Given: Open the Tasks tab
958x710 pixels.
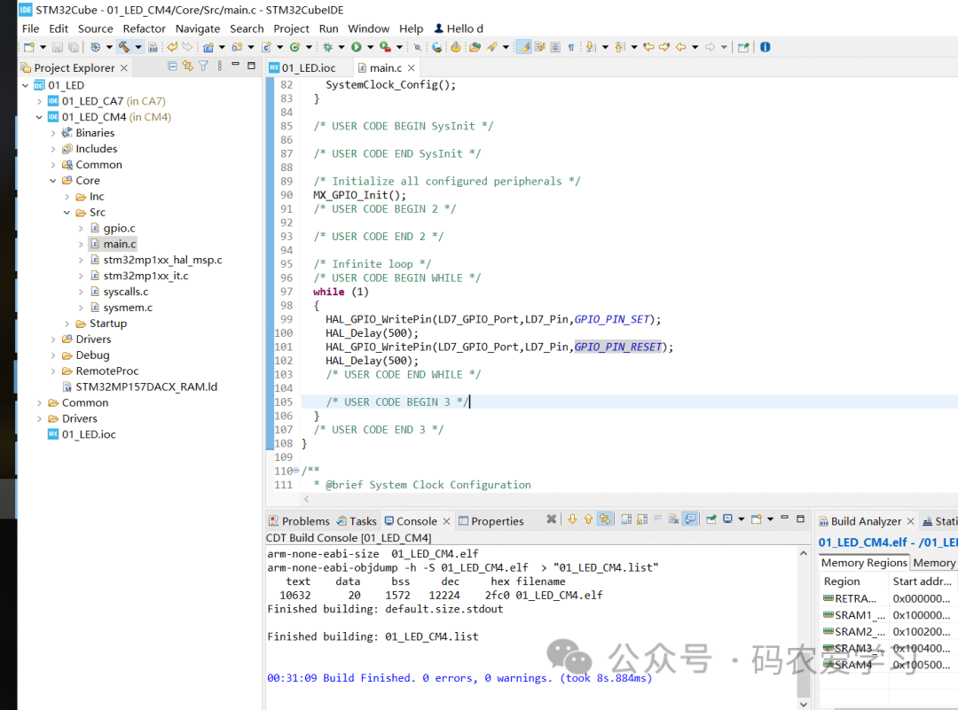Looking at the screenshot, I should pyautogui.click(x=357, y=520).
